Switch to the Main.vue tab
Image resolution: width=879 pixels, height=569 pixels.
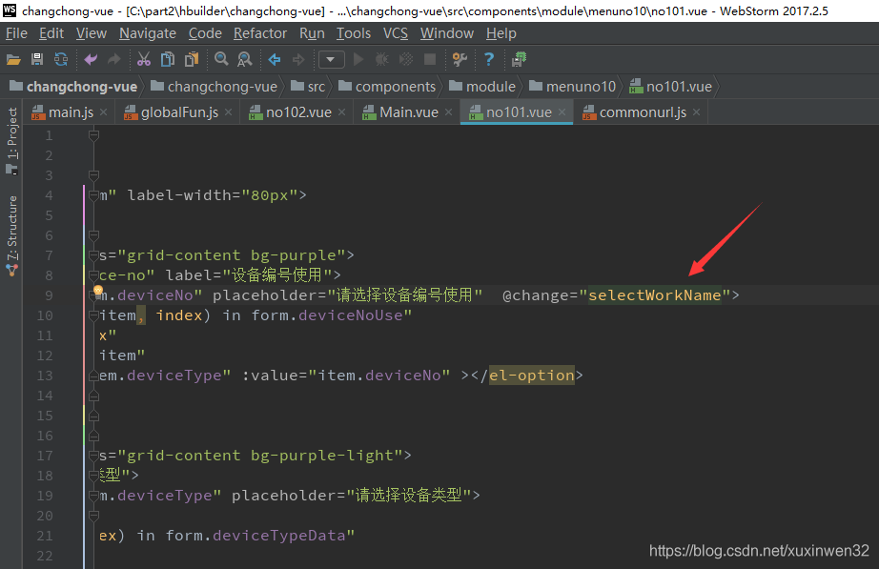[407, 112]
